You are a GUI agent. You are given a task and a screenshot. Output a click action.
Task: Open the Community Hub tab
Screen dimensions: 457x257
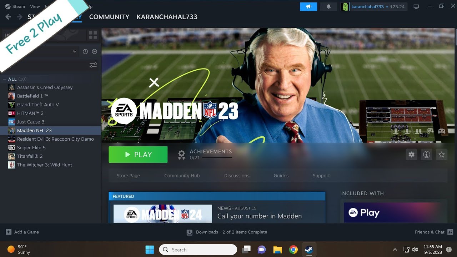[x=182, y=176]
